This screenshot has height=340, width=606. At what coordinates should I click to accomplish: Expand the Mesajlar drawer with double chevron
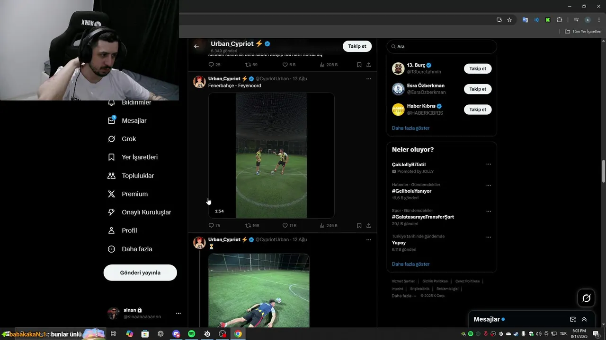click(584, 319)
